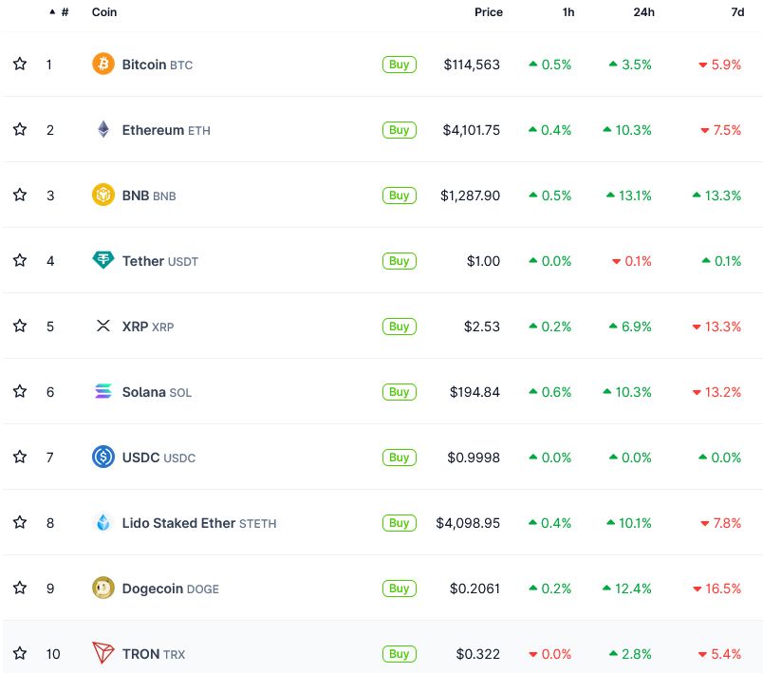Sort by rank number column
This screenshot has width=763, height=673.
[64, 12]
